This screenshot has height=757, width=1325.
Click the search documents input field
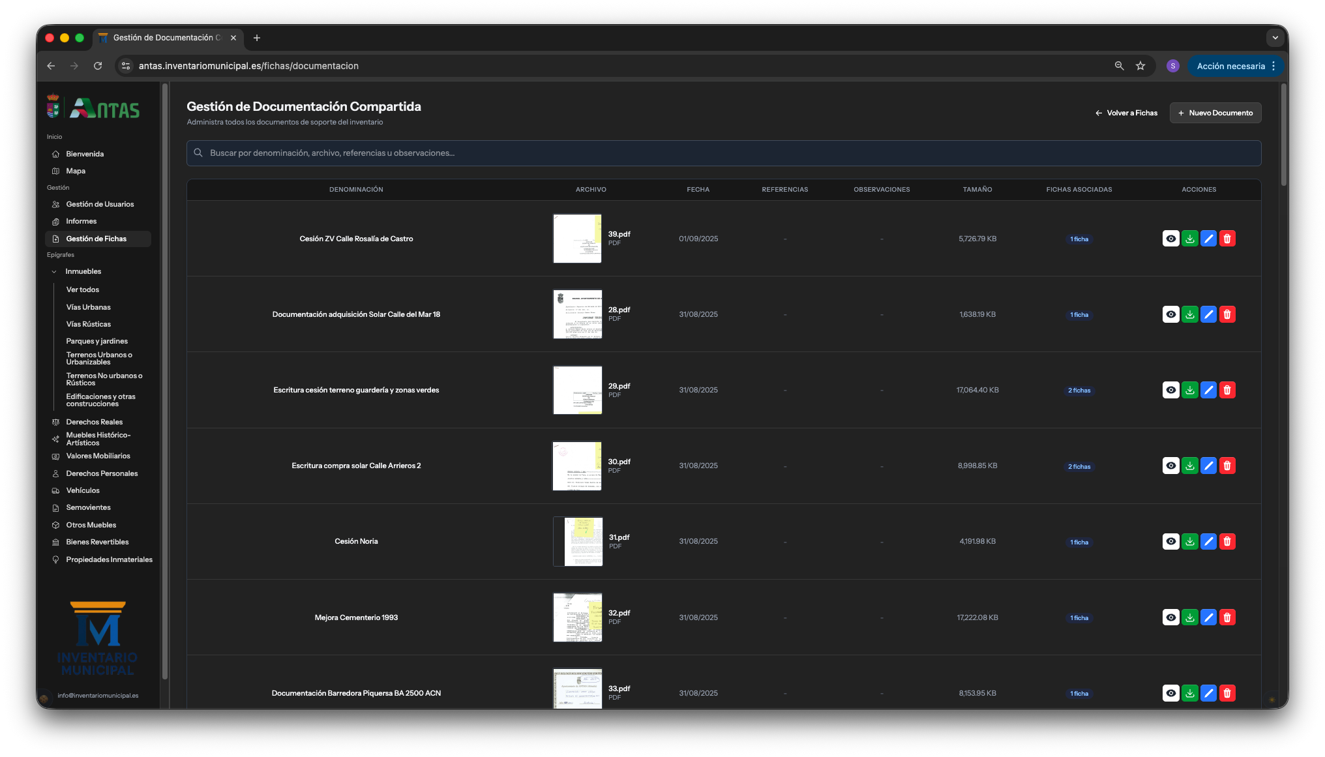[x=723, y=153]
